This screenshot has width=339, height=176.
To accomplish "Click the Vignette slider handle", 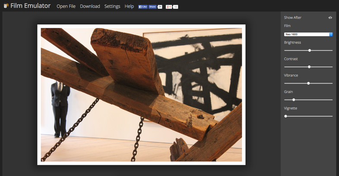I will click(286, 116).
